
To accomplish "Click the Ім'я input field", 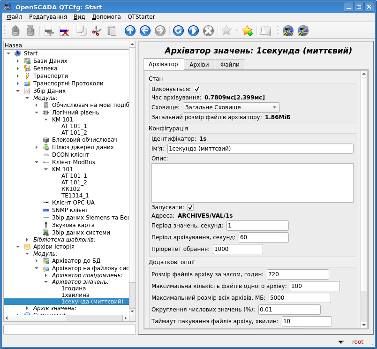I will [260, 149].
